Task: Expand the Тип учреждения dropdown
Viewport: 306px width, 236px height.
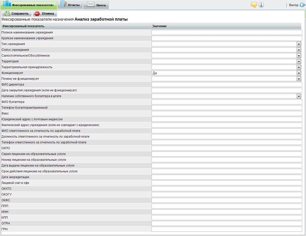Action: 299,44
